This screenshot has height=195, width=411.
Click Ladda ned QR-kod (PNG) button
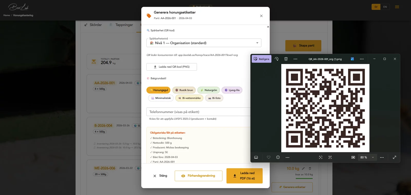172,67
